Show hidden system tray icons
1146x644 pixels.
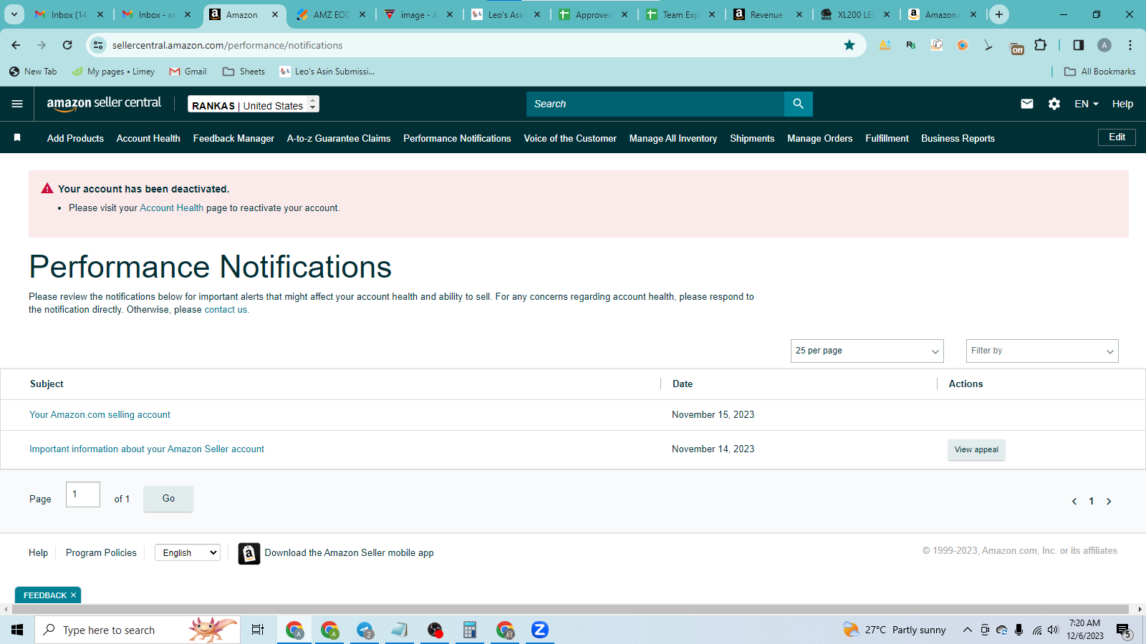(967, 630)
